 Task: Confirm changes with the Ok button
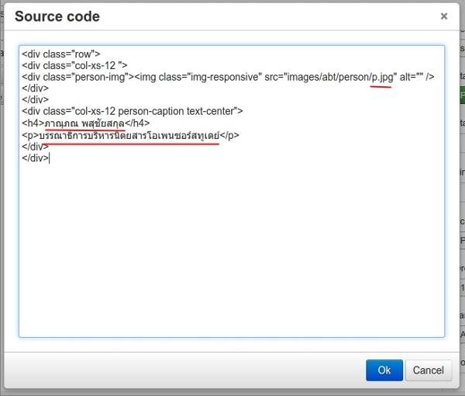(x=384, y=370)
